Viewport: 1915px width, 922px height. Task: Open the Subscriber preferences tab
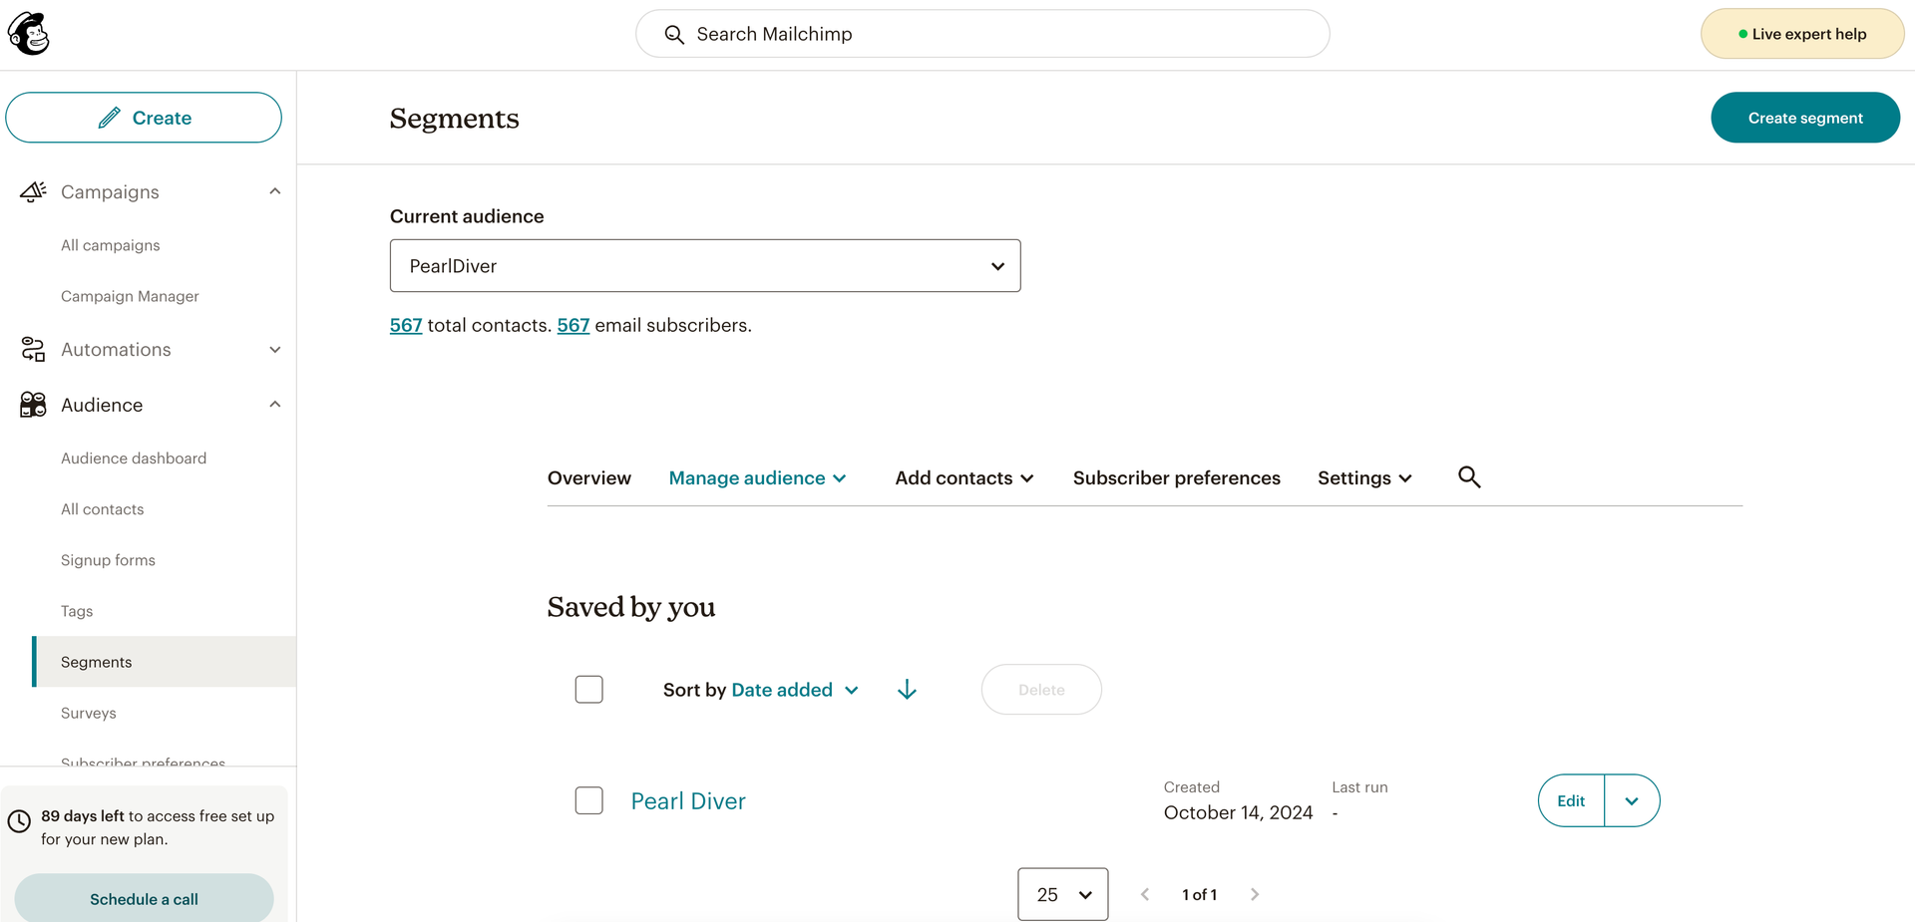coord(1176,478)
